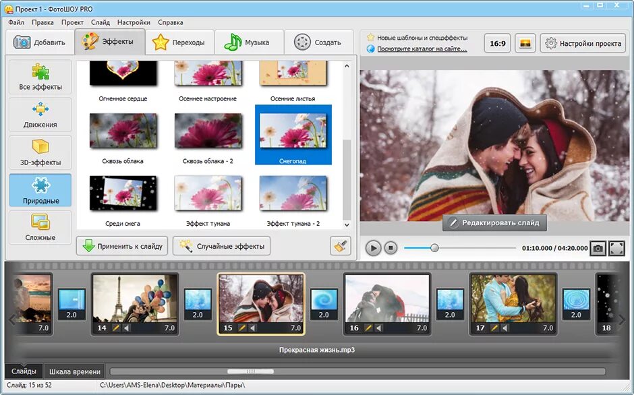This screenshot has height=395, width=634.
Task: Select the Природные effects category
Action: click(40, 190)
